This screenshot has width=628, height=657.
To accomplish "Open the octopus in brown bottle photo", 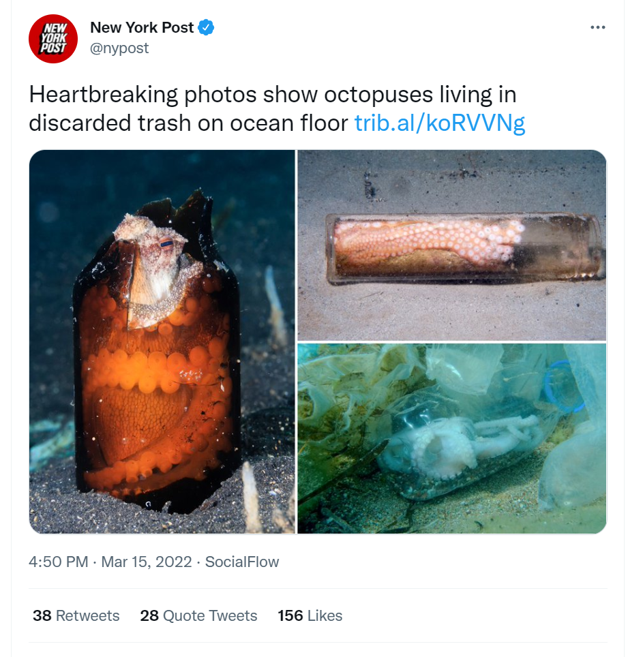I will [x=162, y=341].
